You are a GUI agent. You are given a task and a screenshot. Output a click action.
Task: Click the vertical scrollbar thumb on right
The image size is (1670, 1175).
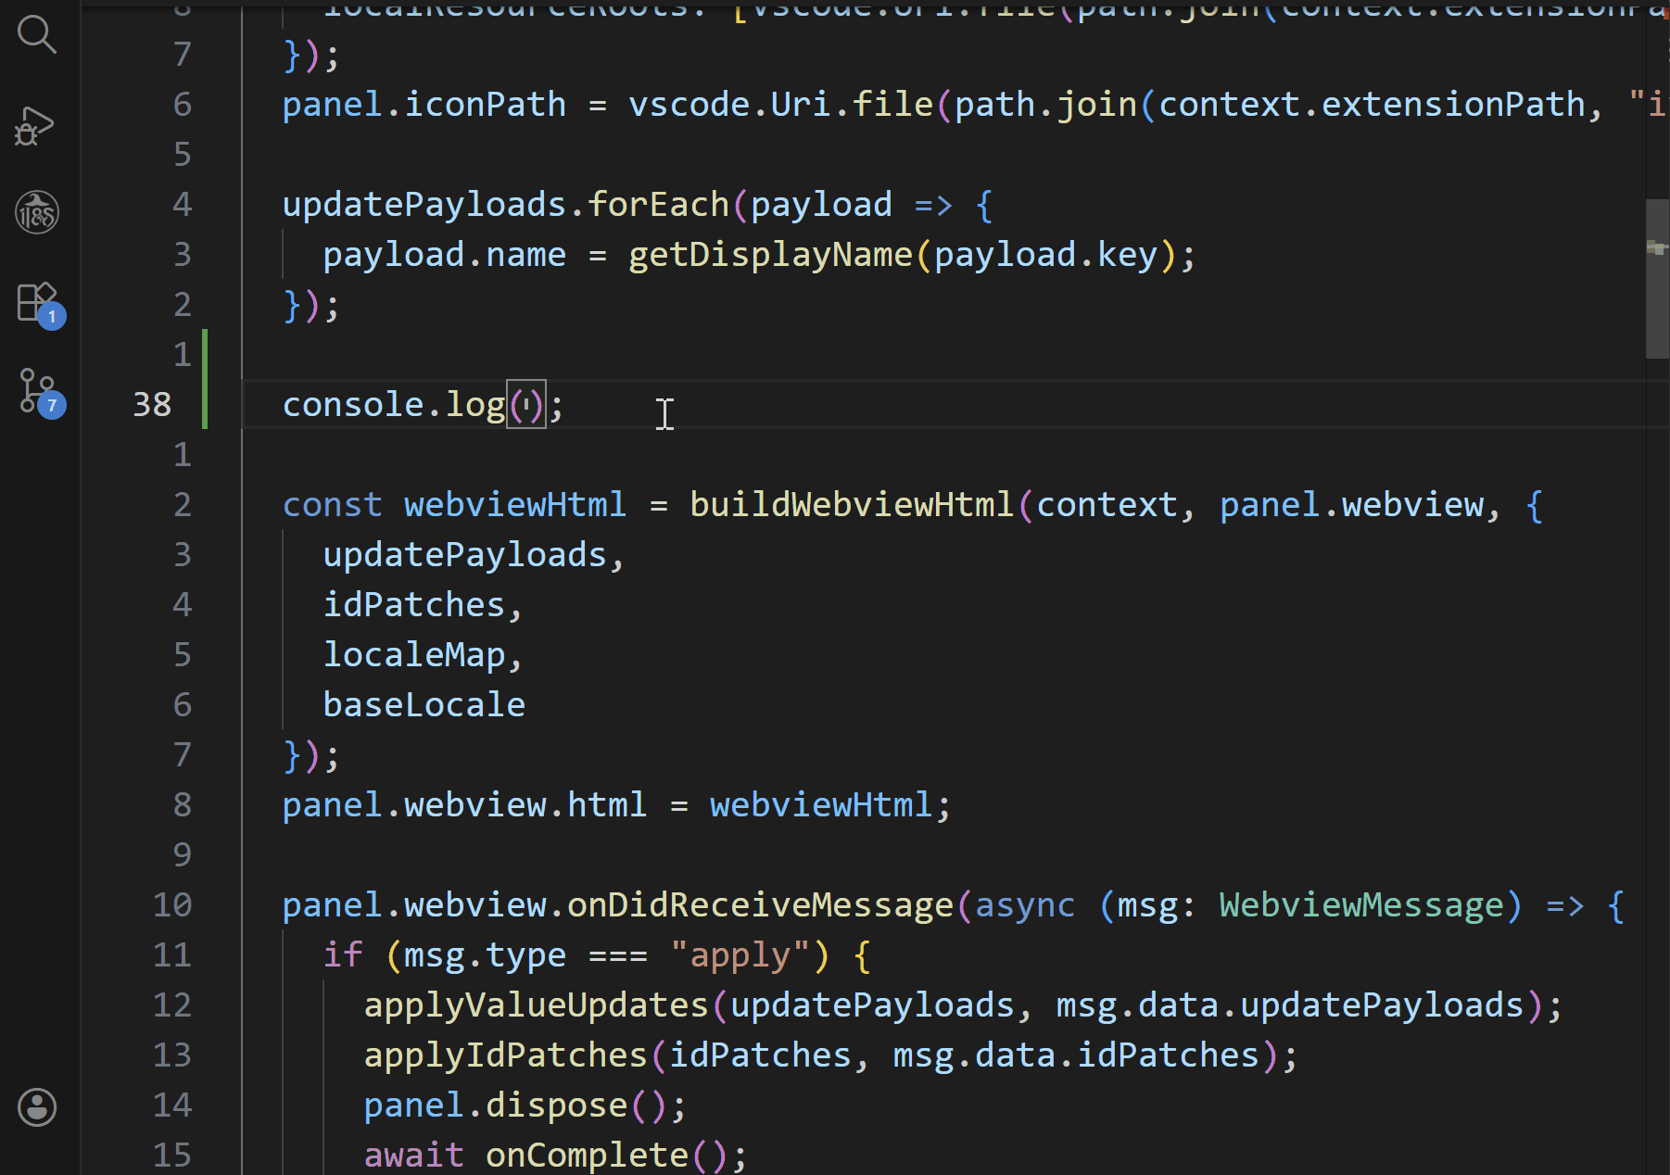(x=1656, y=278)
